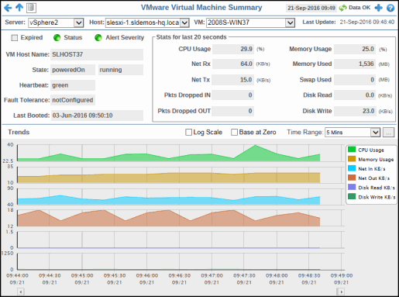Click the Pkts Dropped IN value field
This screenshot has width=399, height=297.
[232, 95]
